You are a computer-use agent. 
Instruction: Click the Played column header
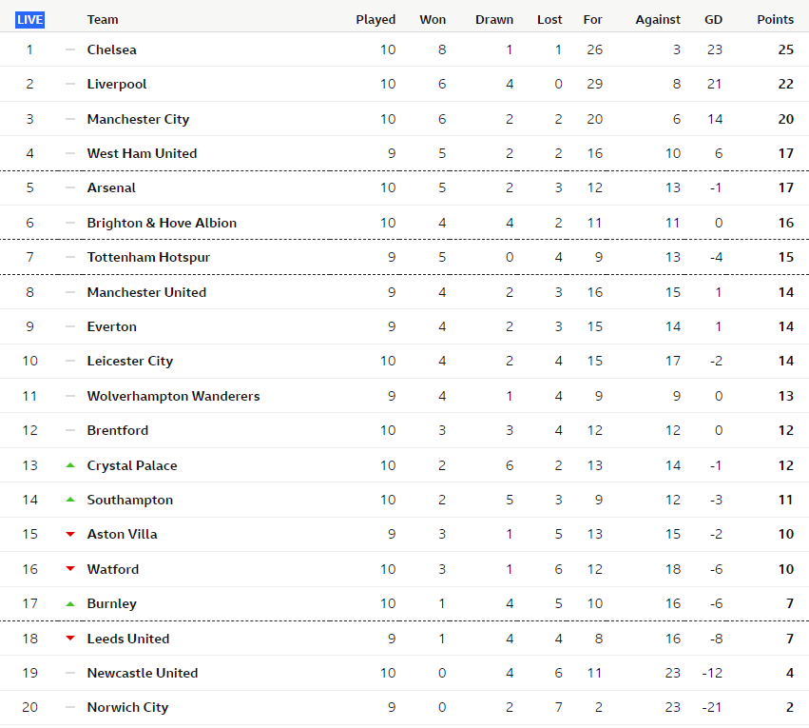(x=376, y=20)
